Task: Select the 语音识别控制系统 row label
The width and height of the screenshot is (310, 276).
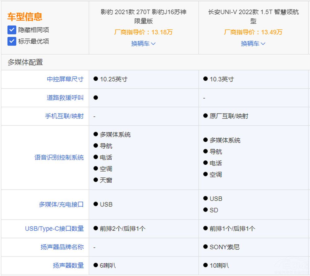Action: (59, 158)
